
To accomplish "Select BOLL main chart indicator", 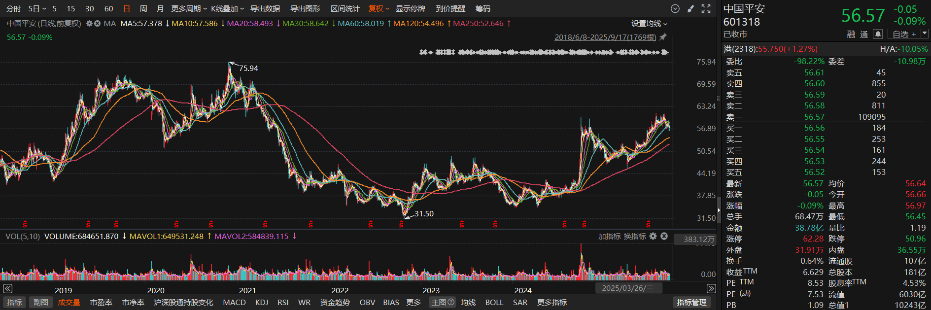I will pyautogui.click(x=494, y=302).
